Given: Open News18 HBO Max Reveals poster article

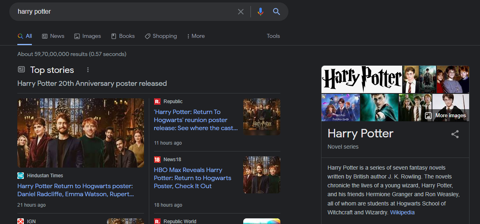Looking at the screenshot, I should [x=192, y=178].
